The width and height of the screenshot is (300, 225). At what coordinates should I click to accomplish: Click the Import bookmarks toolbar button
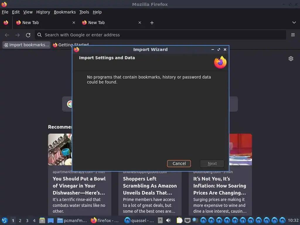[x=26, y=45]
